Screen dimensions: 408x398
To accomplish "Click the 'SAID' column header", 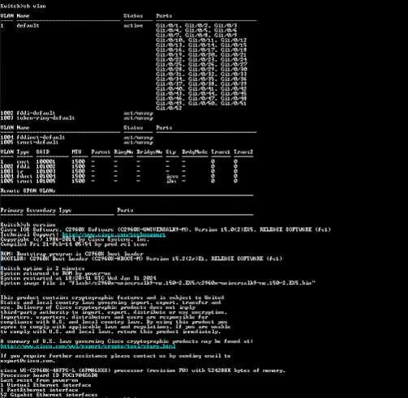I will point(43,152).
